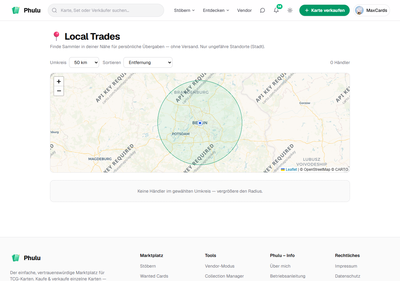Expand the Stöbern menu
Image resolution: width=400 pixels, height=281 pixels.
pos(184,10)
